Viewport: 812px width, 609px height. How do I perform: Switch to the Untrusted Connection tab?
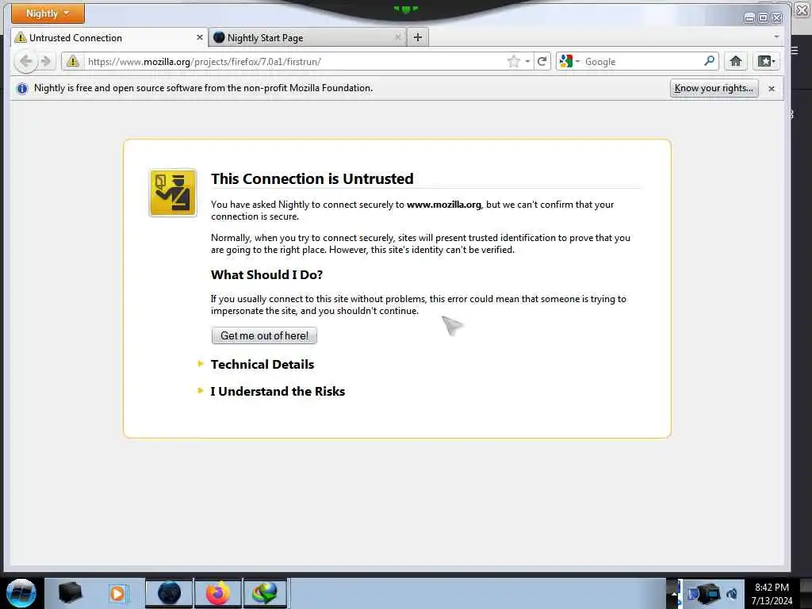click(109, 38)
